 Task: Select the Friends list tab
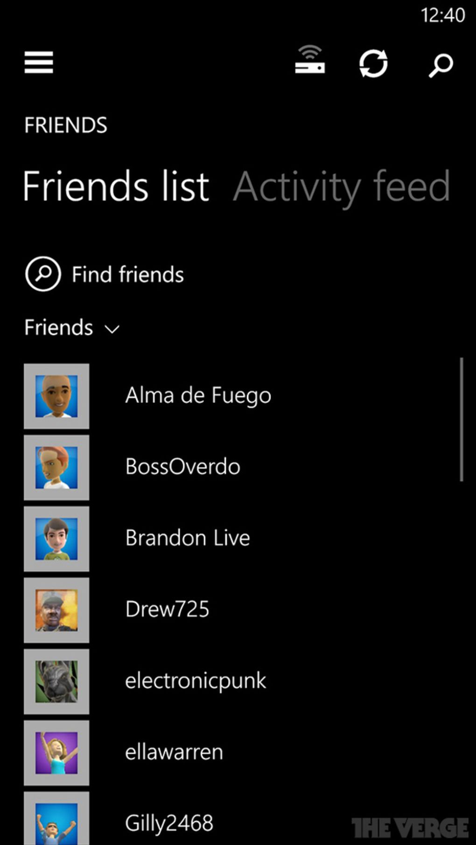pyautogui.click(x=116, y=187)
